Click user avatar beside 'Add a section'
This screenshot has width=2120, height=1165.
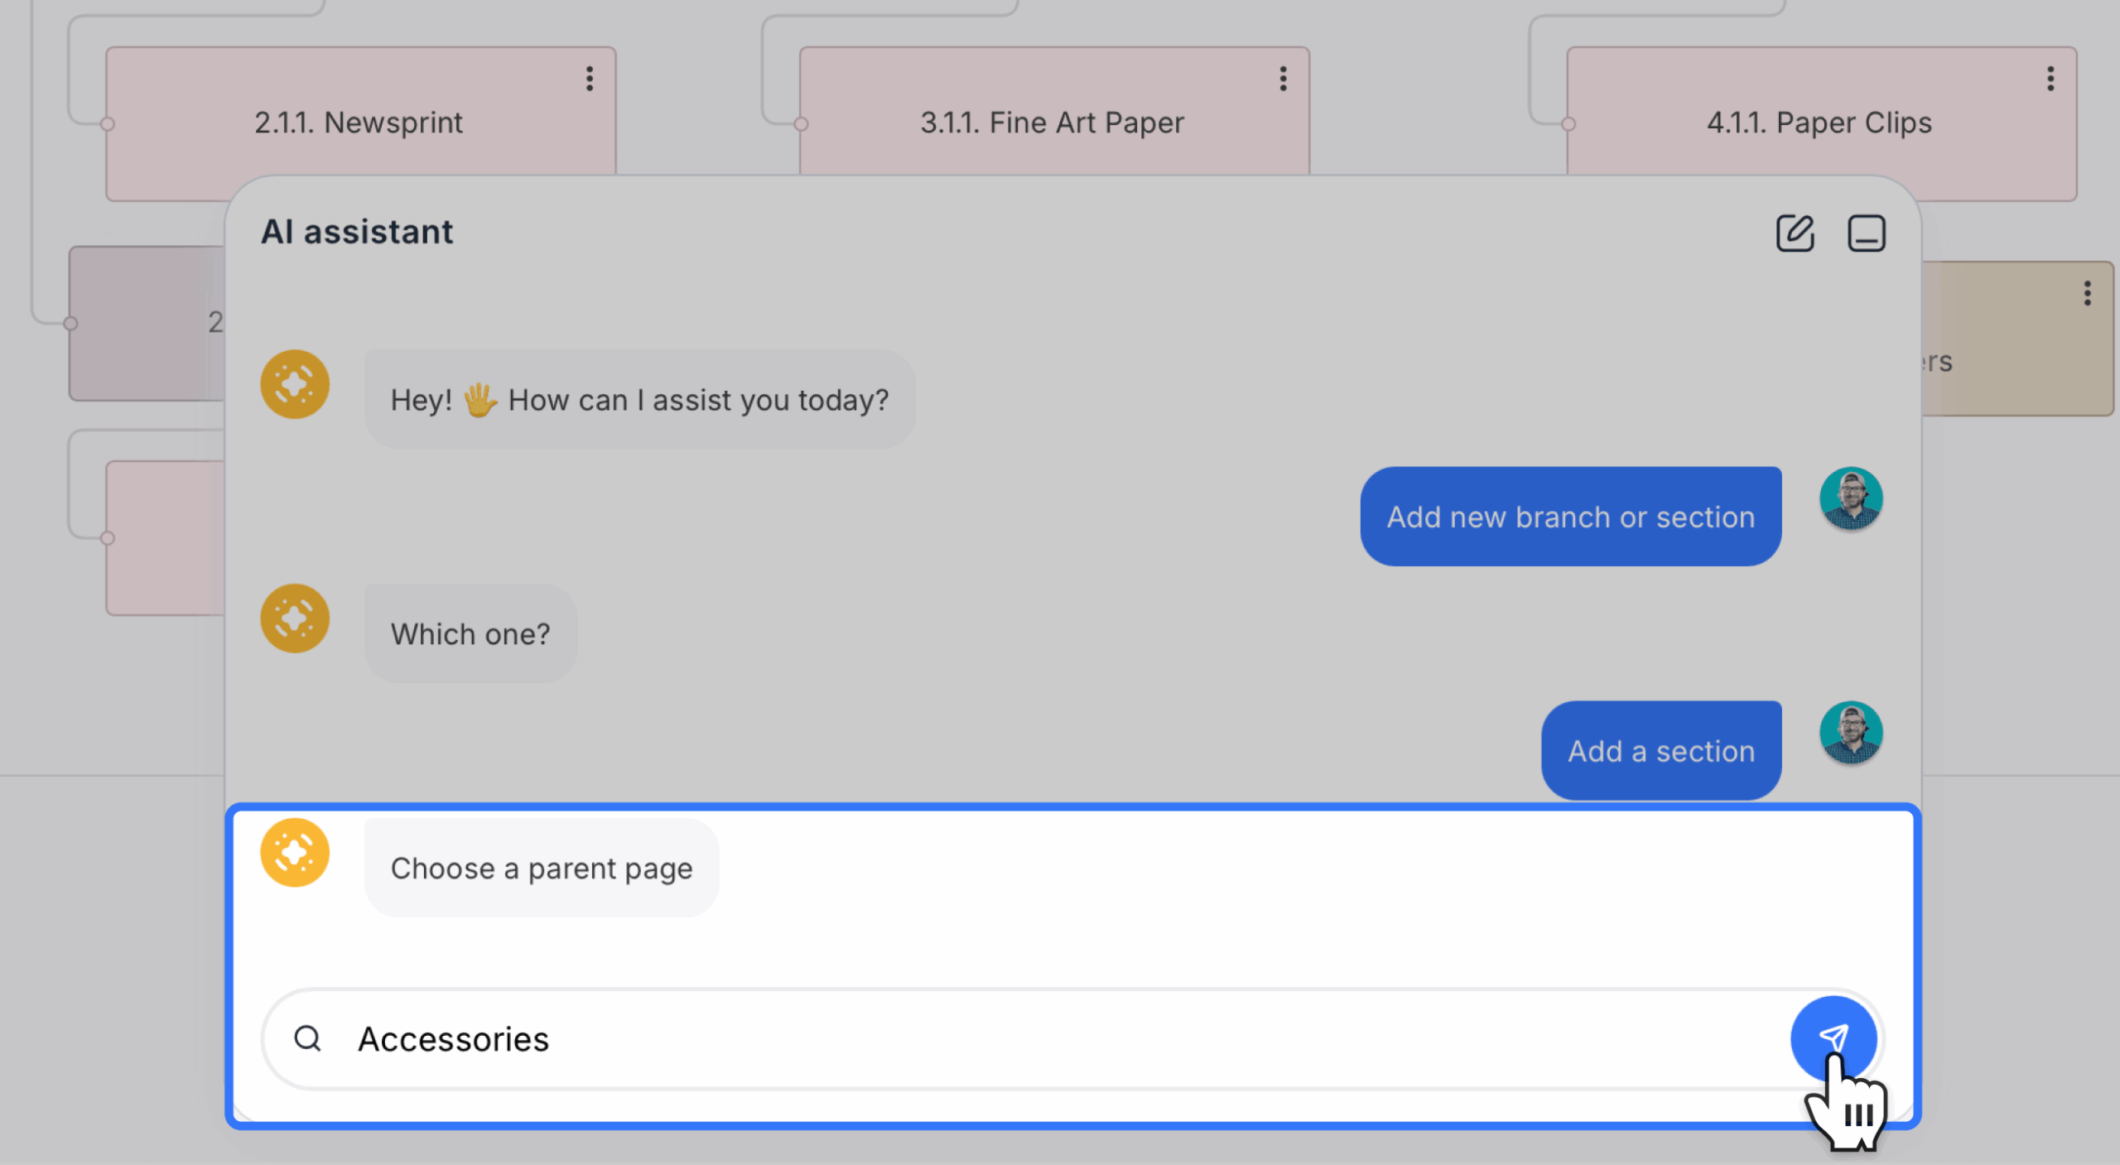[x=1851, y=733]
